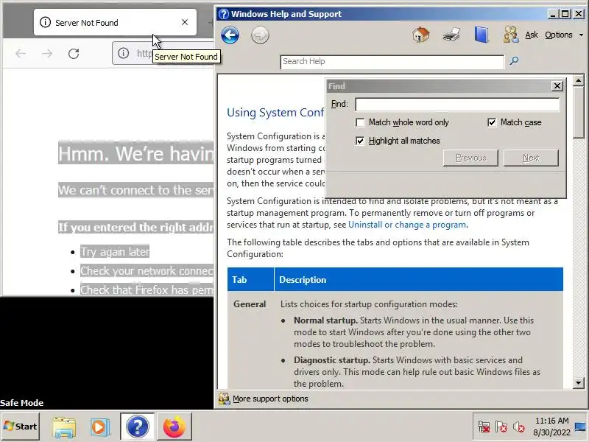Minimize the Windows Help and Support window
The image size is (589, 442).
coord(552,14)
